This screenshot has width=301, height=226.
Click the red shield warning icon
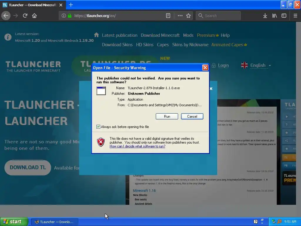tap(101, 142)
